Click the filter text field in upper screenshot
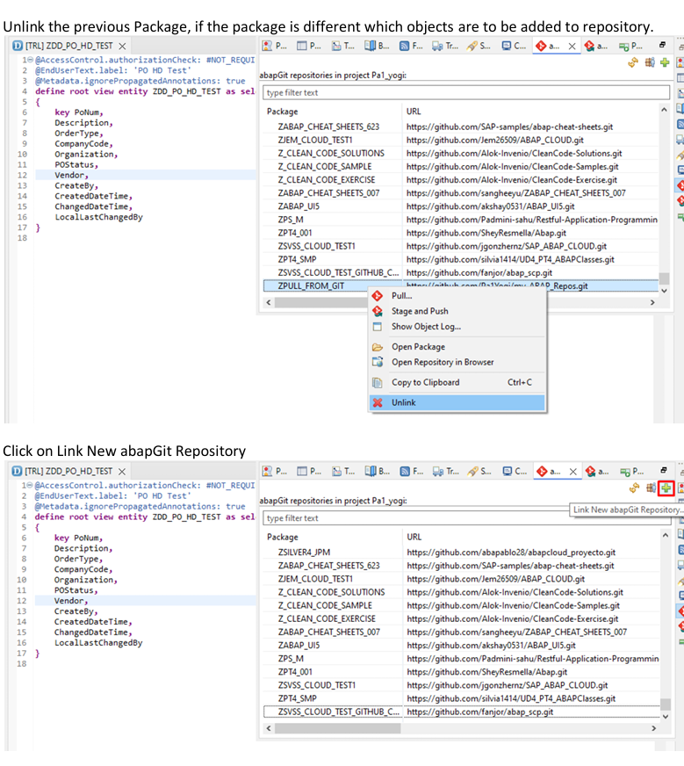 point(466,92)
